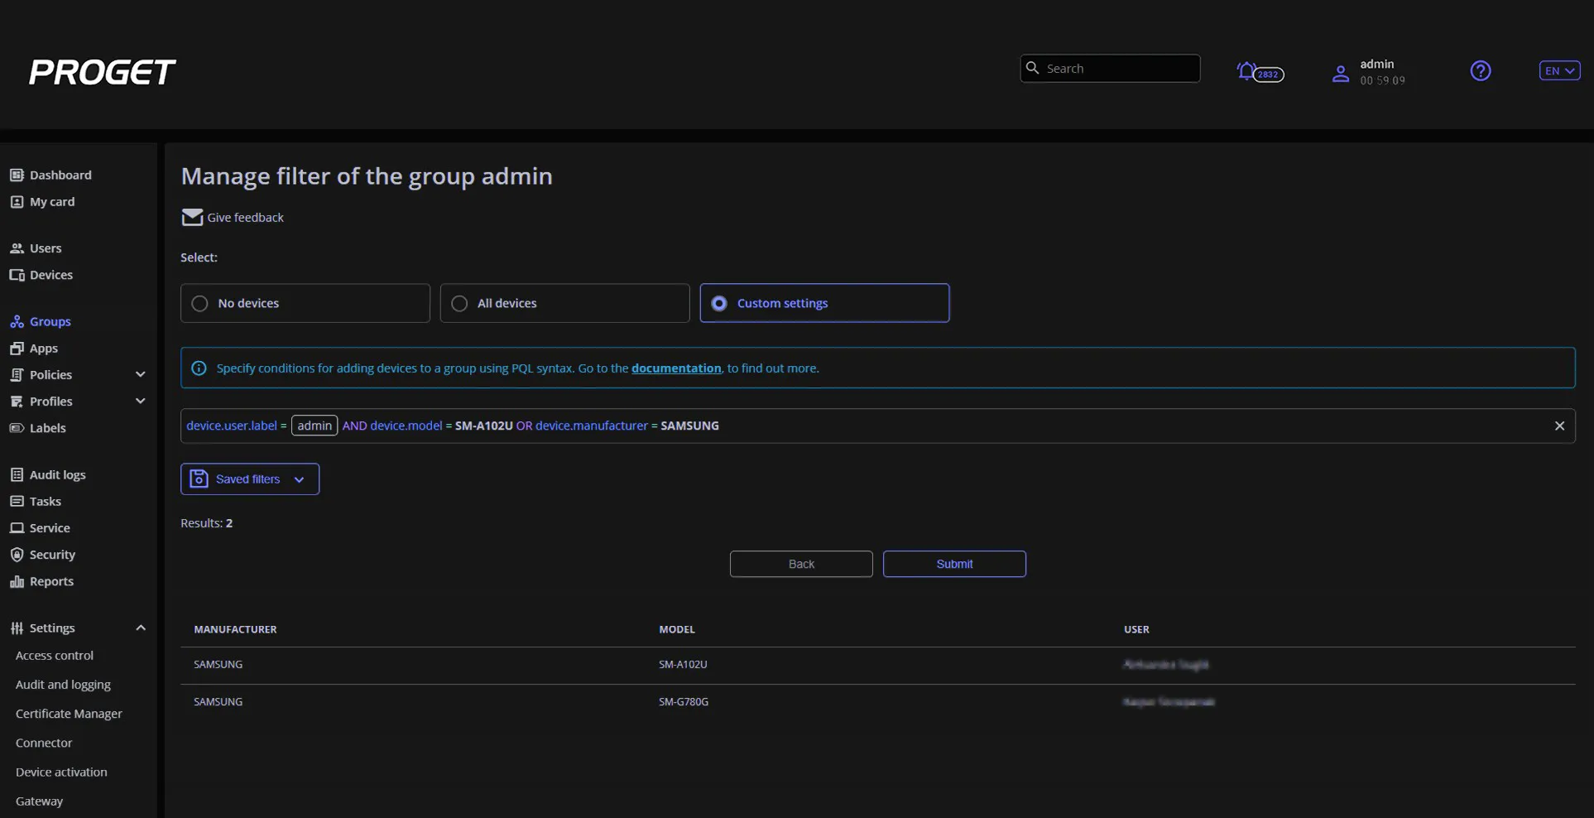Viewport: 1594px width, 818px height.
Task: Click the info icon in PQL notice
Action: 199,368
